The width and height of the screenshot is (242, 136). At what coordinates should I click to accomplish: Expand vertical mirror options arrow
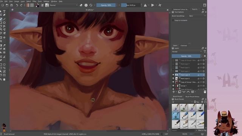tap(156, 5)
